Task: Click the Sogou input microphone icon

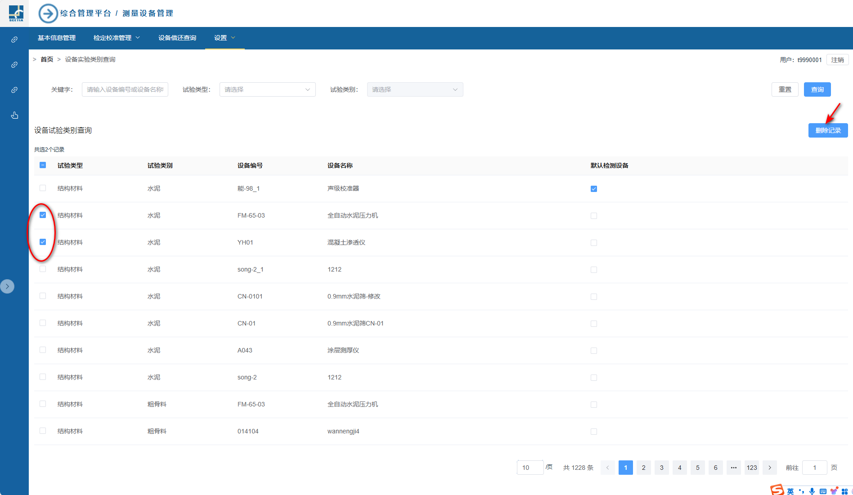Action: [x=812, y=491]
